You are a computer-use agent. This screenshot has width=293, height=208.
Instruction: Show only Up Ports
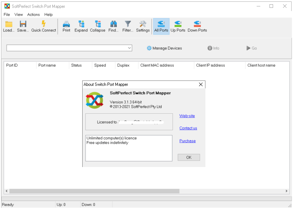click(178, 26)
